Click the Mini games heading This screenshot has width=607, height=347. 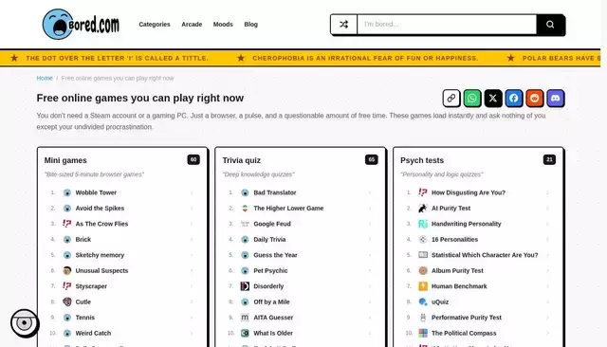point(65,160)
